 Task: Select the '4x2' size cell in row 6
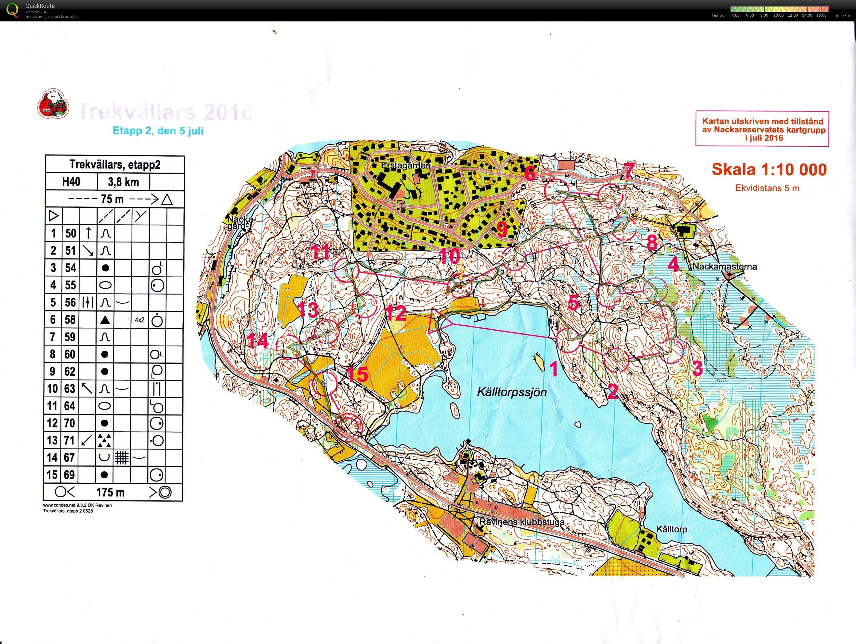140,320
